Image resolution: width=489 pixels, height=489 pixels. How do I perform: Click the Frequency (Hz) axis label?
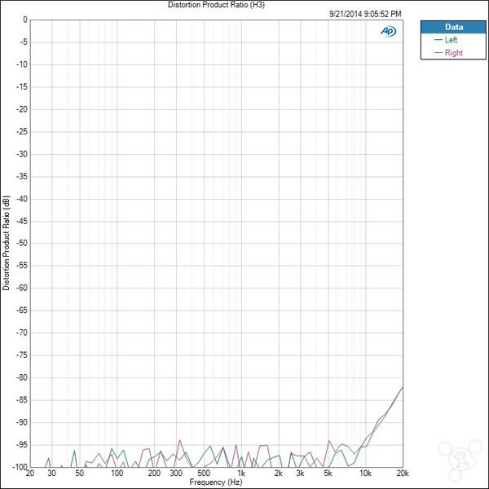(x=216, y=482)
